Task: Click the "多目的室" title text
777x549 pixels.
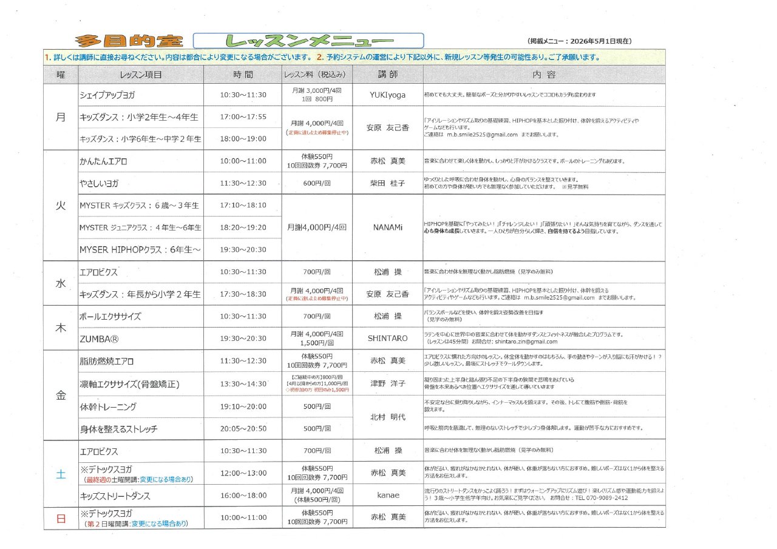Action: point(130,41)
